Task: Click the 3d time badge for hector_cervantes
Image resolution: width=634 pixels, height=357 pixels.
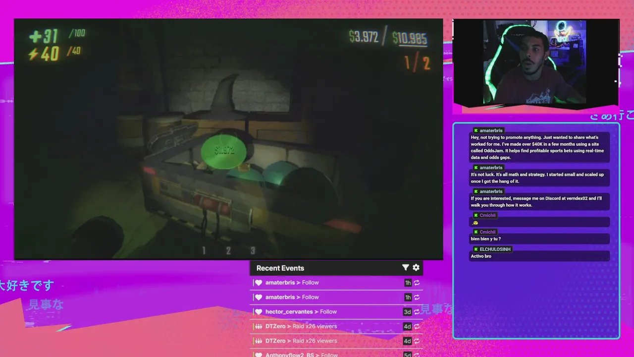Action: (407, 312)
